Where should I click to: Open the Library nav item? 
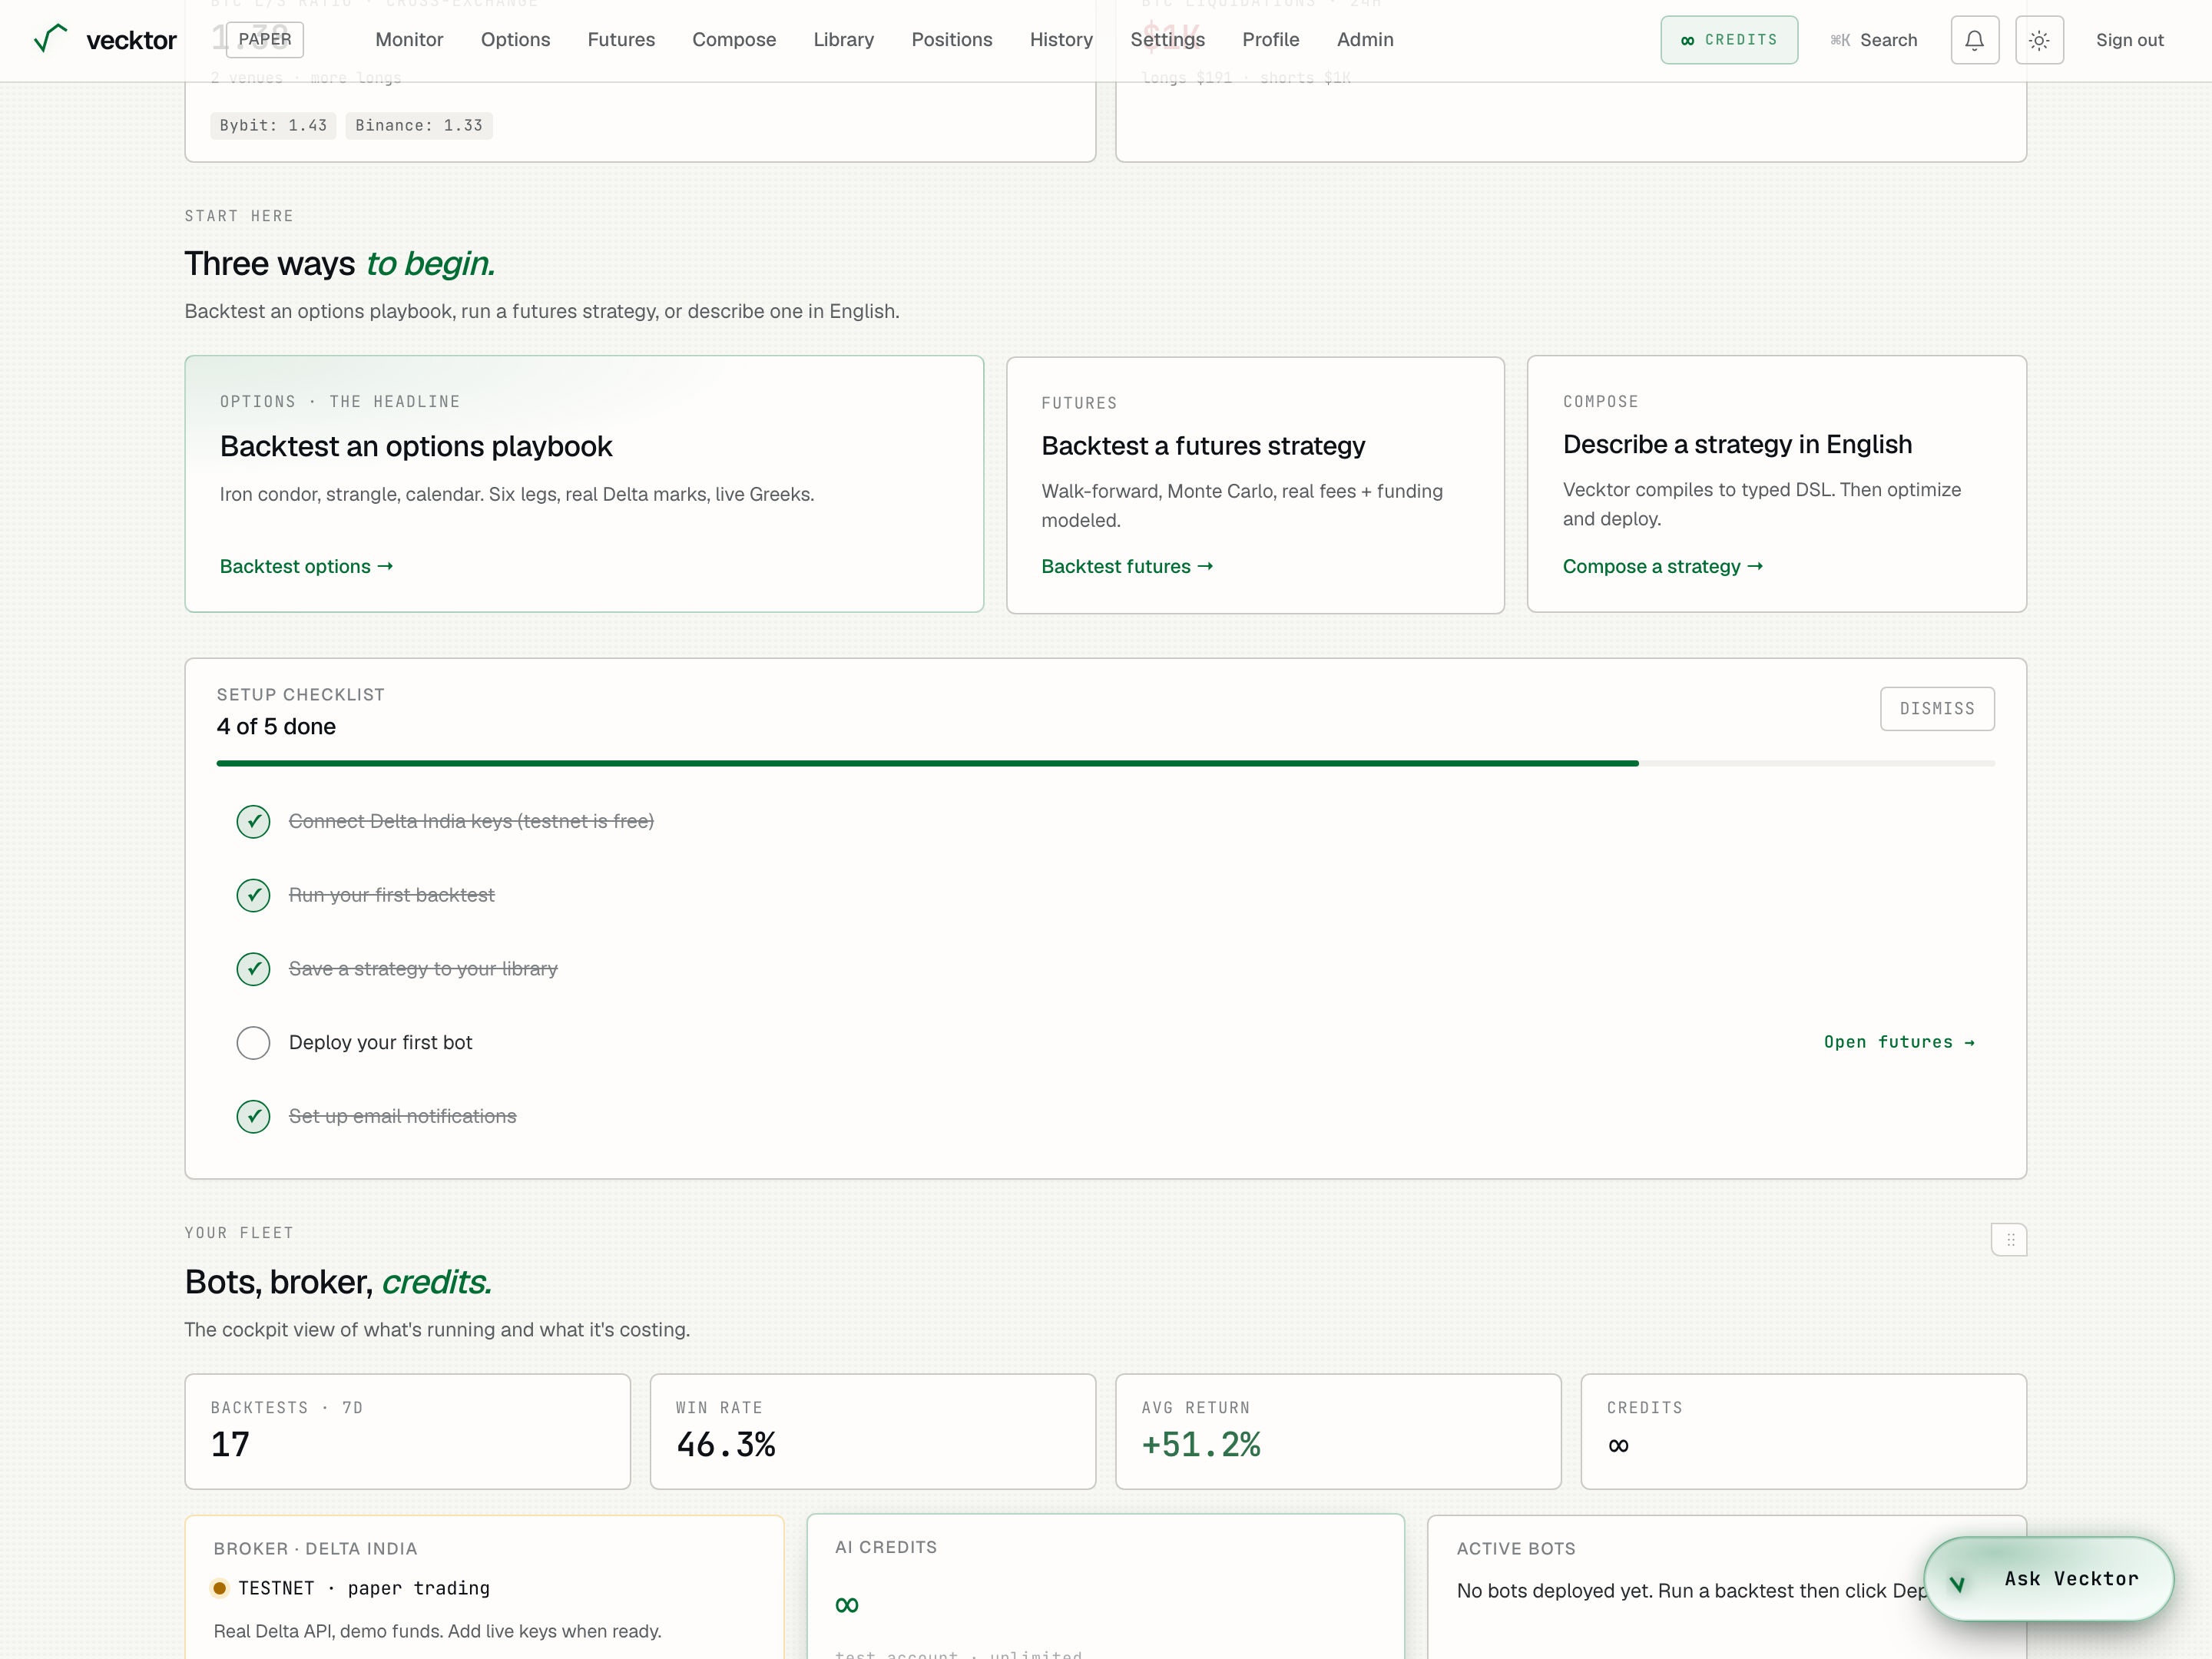(843, 40)
